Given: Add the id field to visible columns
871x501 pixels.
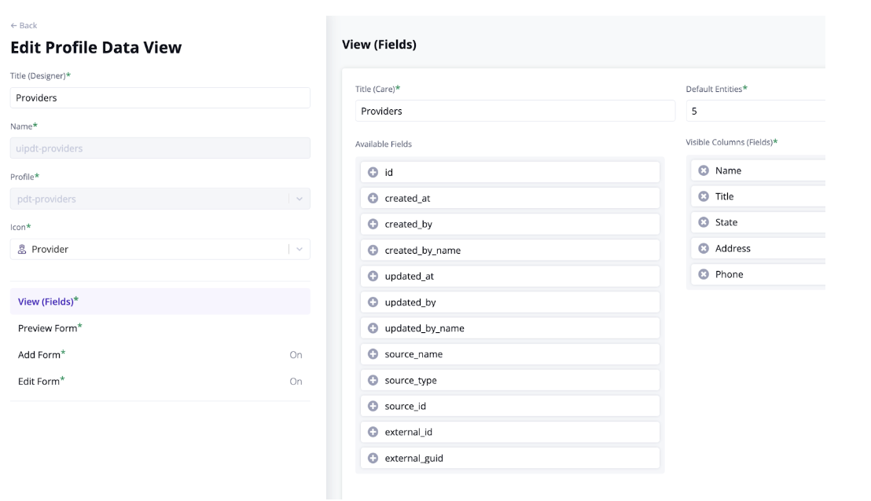Looking at the screenshot, I should pyautogui.click(x=373, y=172).
